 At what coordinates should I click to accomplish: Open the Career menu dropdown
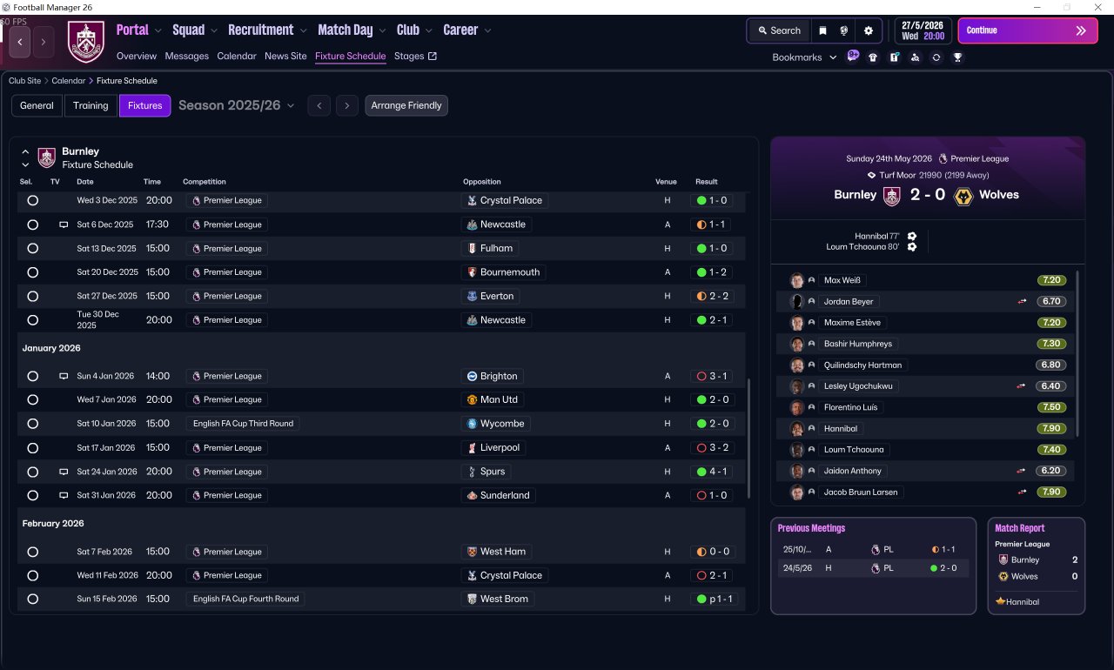pyautogui.click(x=467, y=30)
